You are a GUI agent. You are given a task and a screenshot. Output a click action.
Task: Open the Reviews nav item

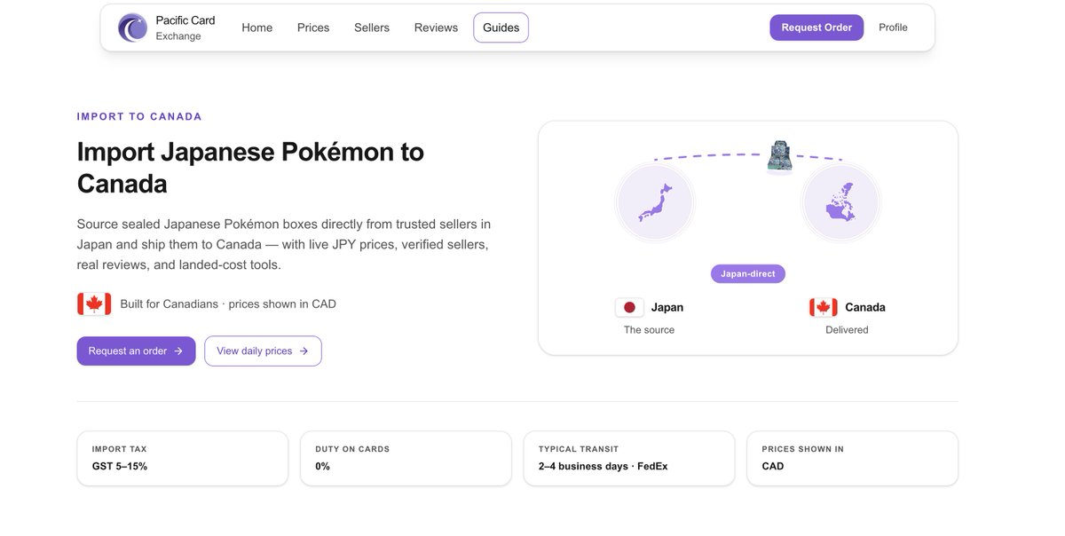point(436,28)
